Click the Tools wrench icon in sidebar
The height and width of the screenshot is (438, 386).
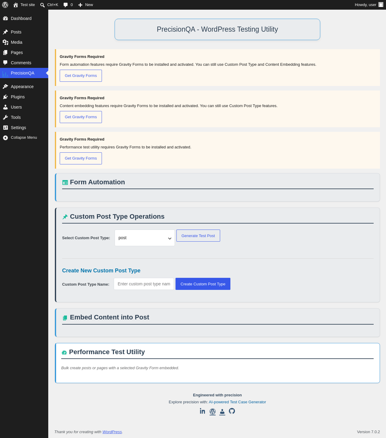tap(5, 117)
